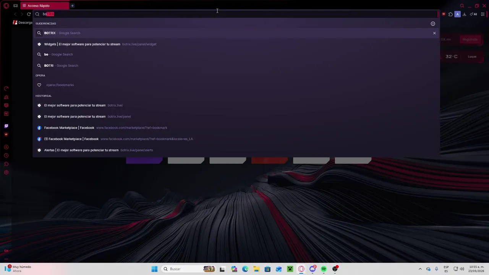The width and height of the screenshot is (489, 275).
Task: Click the blue 'A' profile icon
Action: point(457,14)
